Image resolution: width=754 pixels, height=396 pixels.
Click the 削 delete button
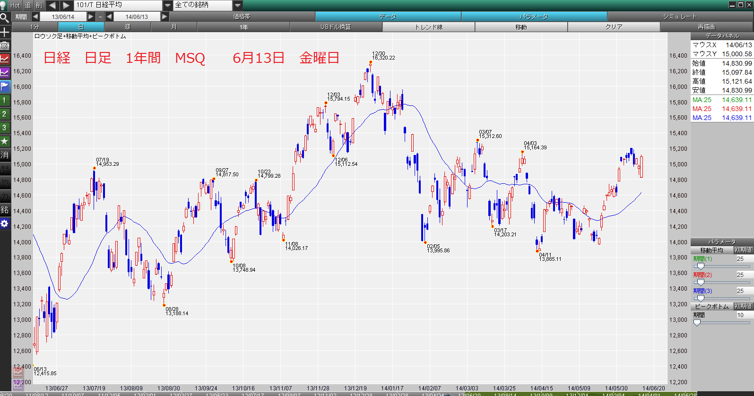(39, 5)
